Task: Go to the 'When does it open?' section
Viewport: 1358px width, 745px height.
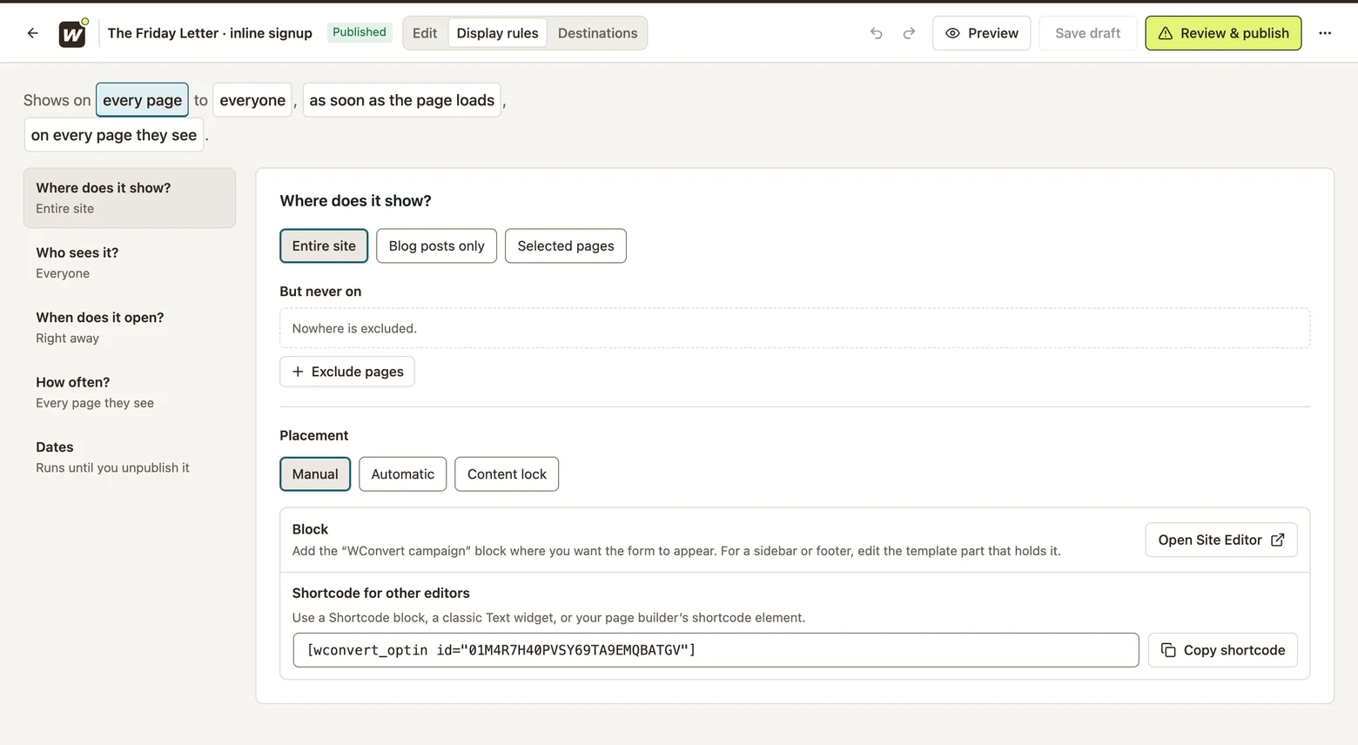Action: pos(130,327)
